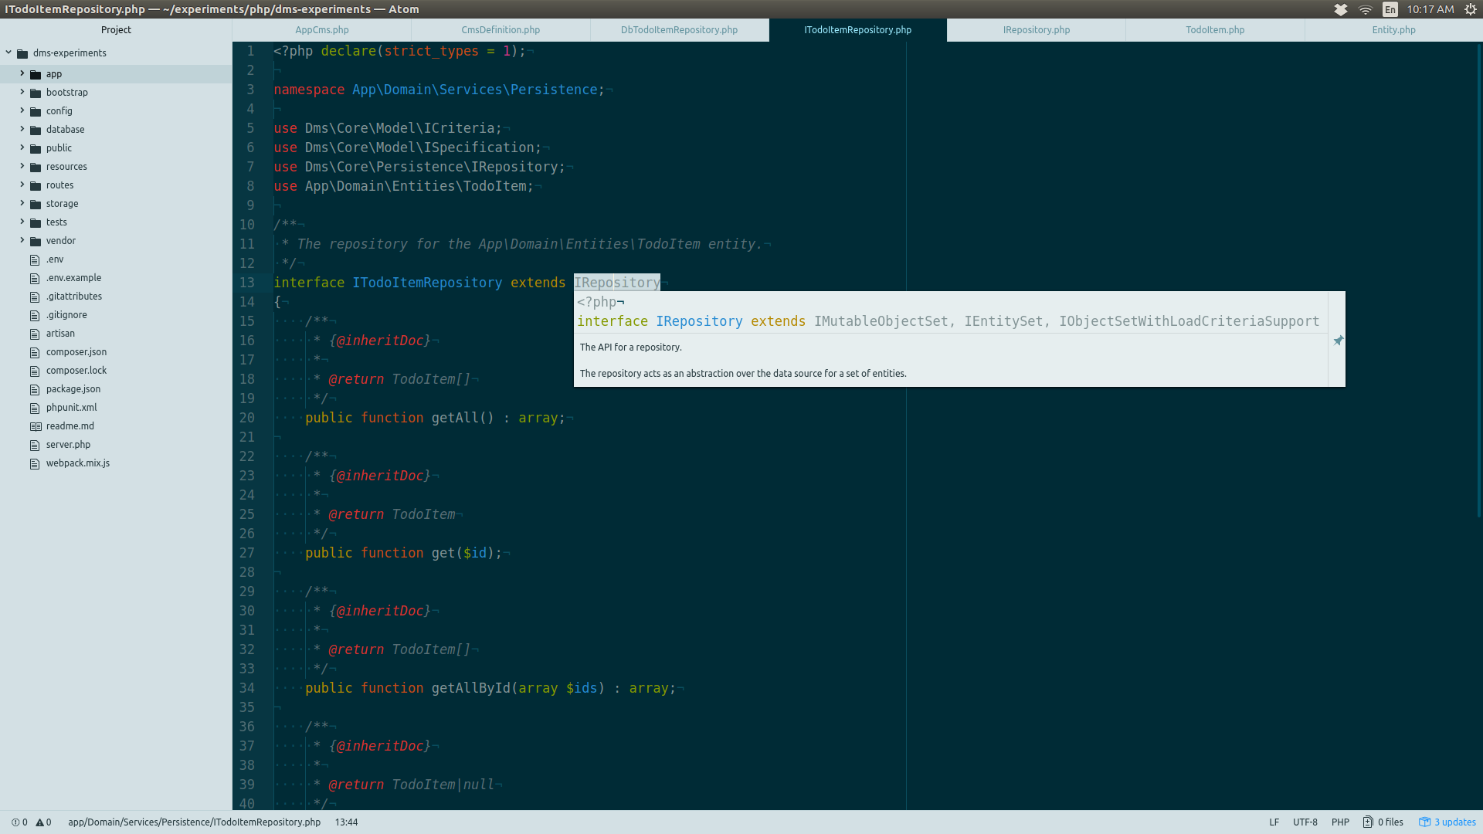Change file encoding by clicking UTF-8
1483x834 pixels.
(x=1305, y=822)
